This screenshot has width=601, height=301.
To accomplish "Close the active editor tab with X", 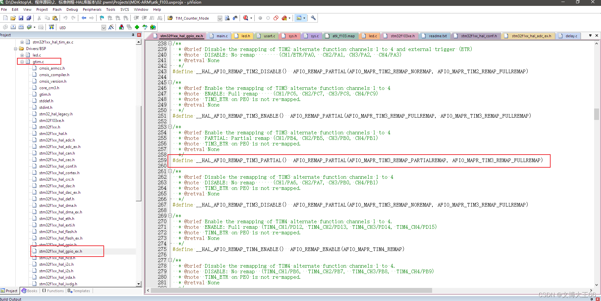I will pyautogui.click(x=597, y=35).
